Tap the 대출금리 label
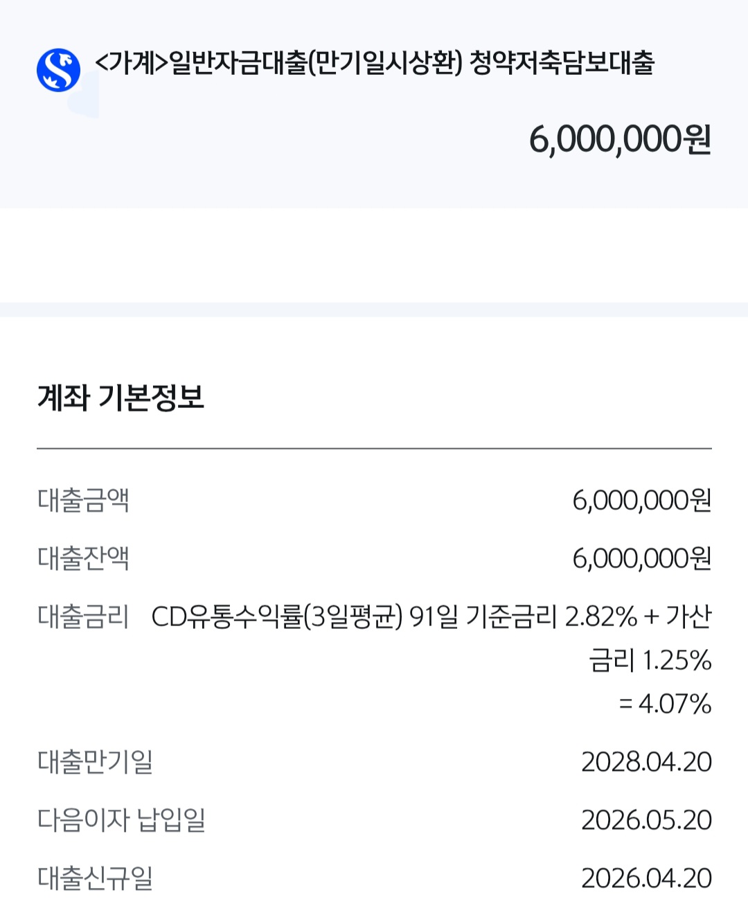 (x=83, y=616)
